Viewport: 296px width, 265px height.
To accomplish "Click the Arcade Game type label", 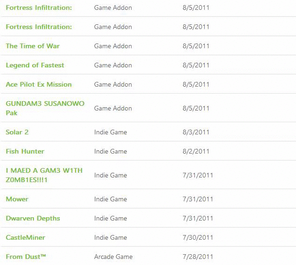I will point(113,257).
